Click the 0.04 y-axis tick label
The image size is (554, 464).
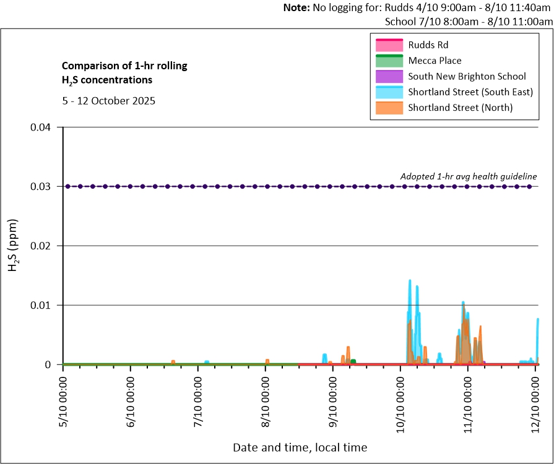pyautogui.click(x=42, y=127)
